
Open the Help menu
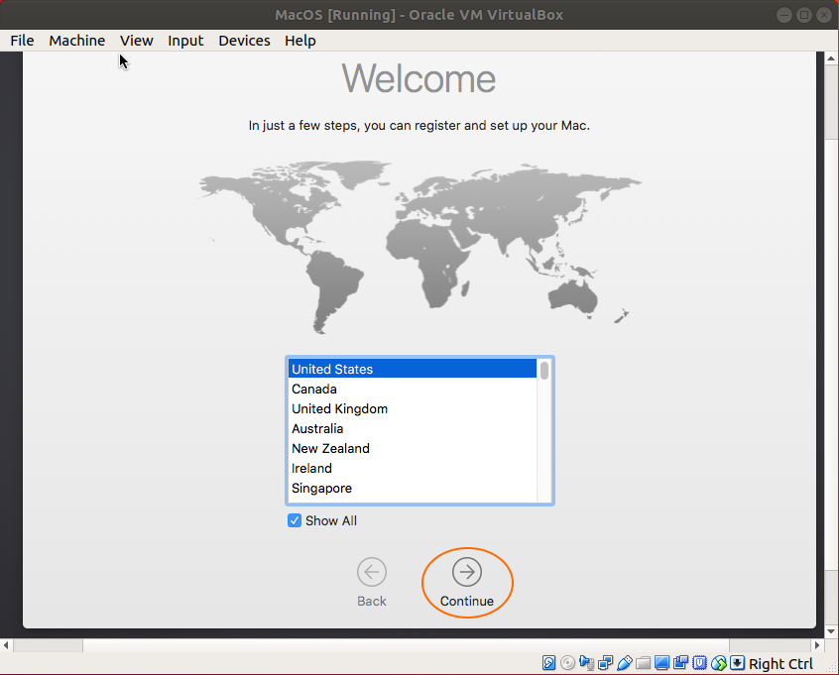click(300, 41)
